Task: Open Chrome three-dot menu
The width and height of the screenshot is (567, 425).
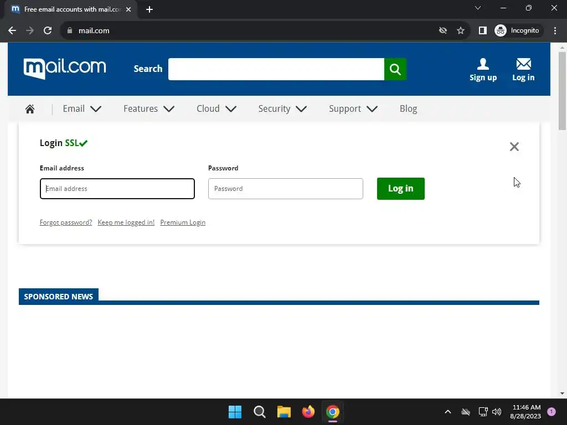Action: click(555, 30)
